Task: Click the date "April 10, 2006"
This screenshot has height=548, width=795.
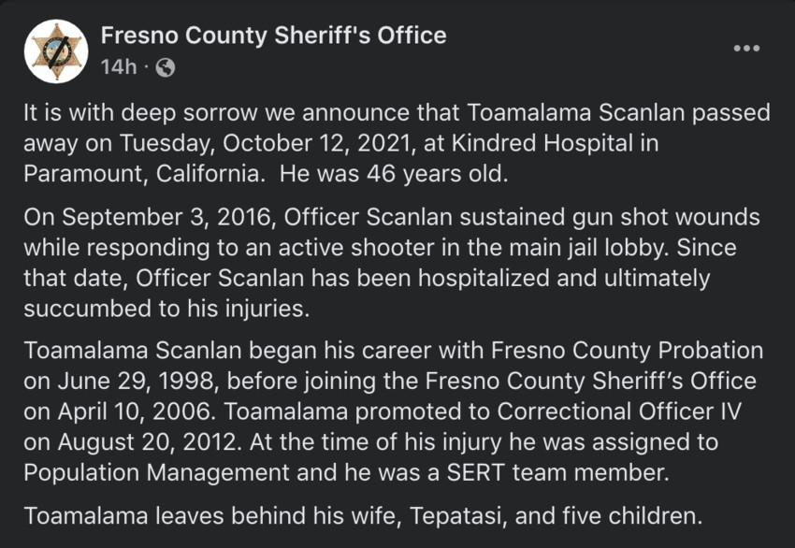Action: (137, 411)
